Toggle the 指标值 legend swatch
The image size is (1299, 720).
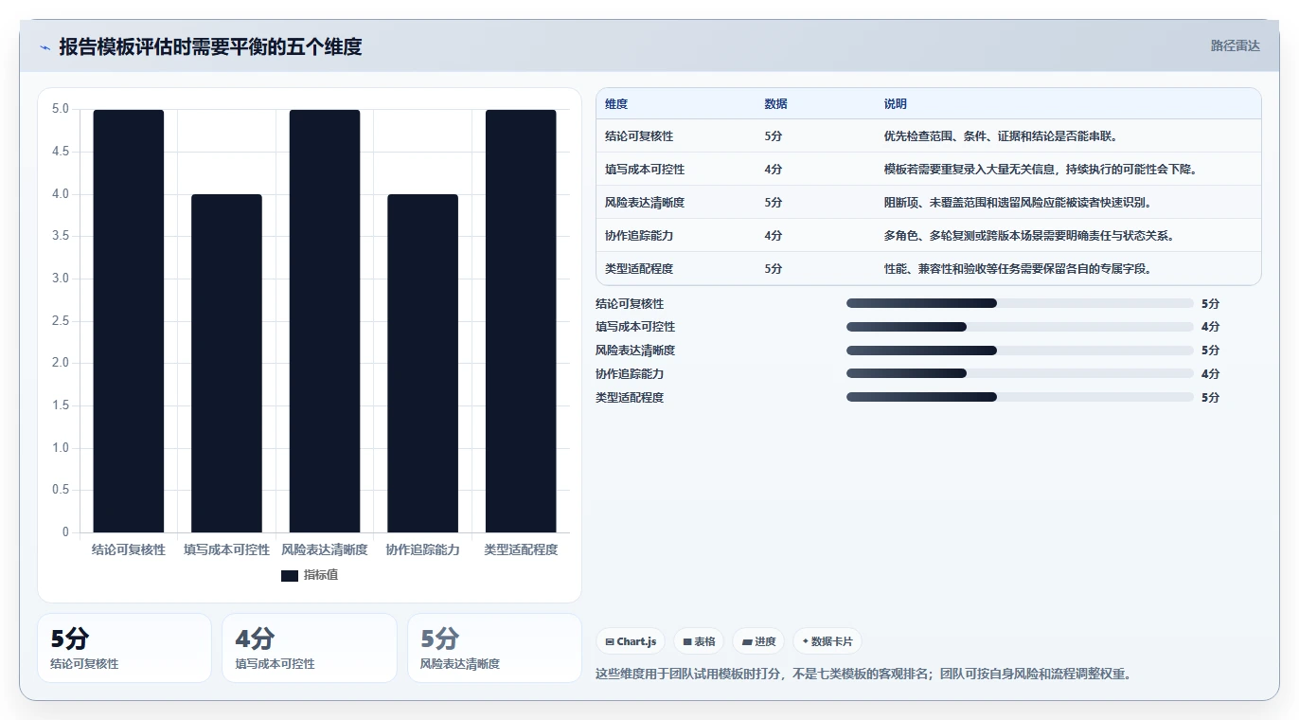click(x=290, y=575)
